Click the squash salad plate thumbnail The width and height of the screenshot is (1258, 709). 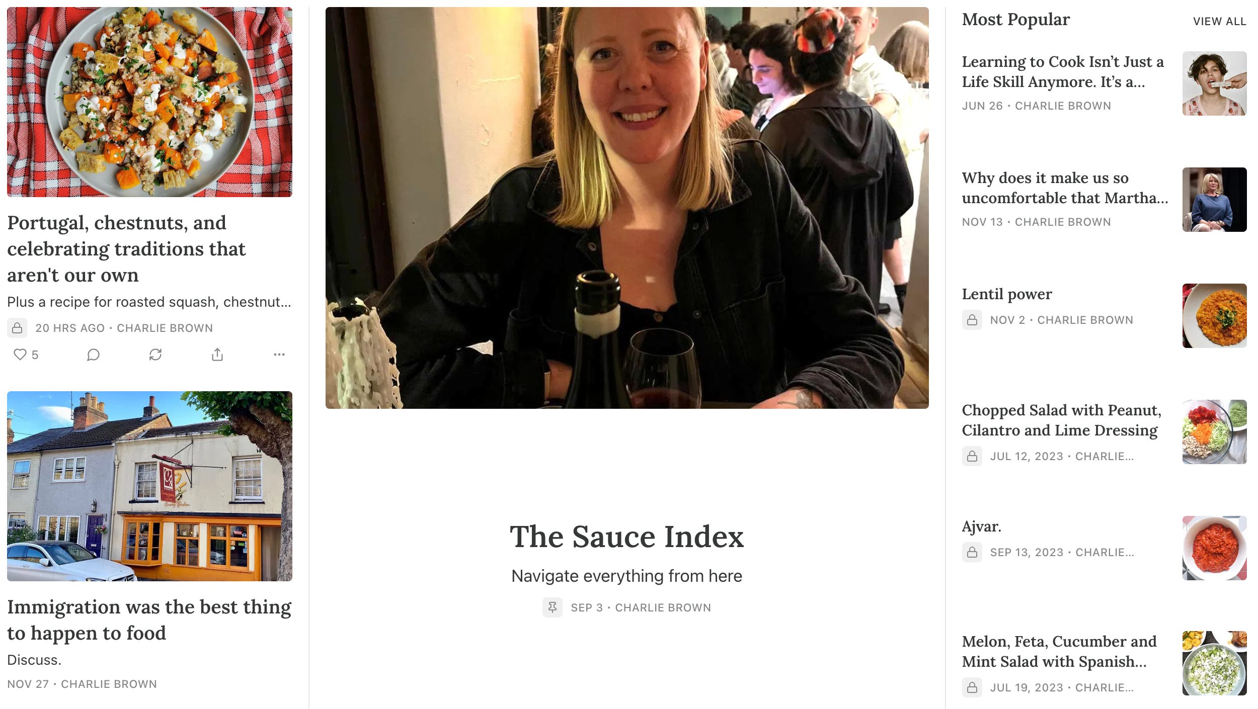(x=149, y=102)
